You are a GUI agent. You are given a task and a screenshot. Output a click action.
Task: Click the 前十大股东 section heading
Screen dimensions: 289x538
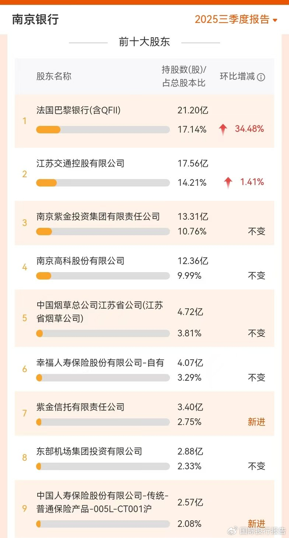(x=144, y=42)
